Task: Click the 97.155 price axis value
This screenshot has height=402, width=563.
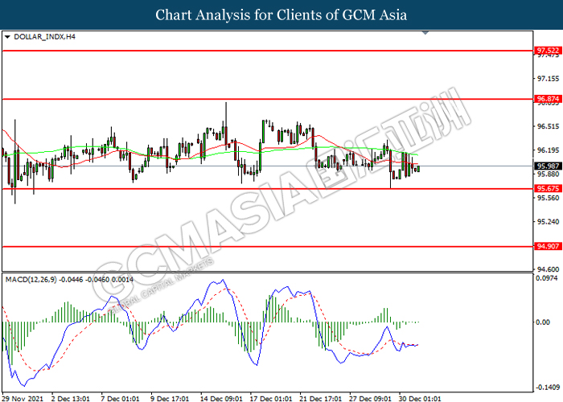Action: pyautogui.click(x=548, y=78)
